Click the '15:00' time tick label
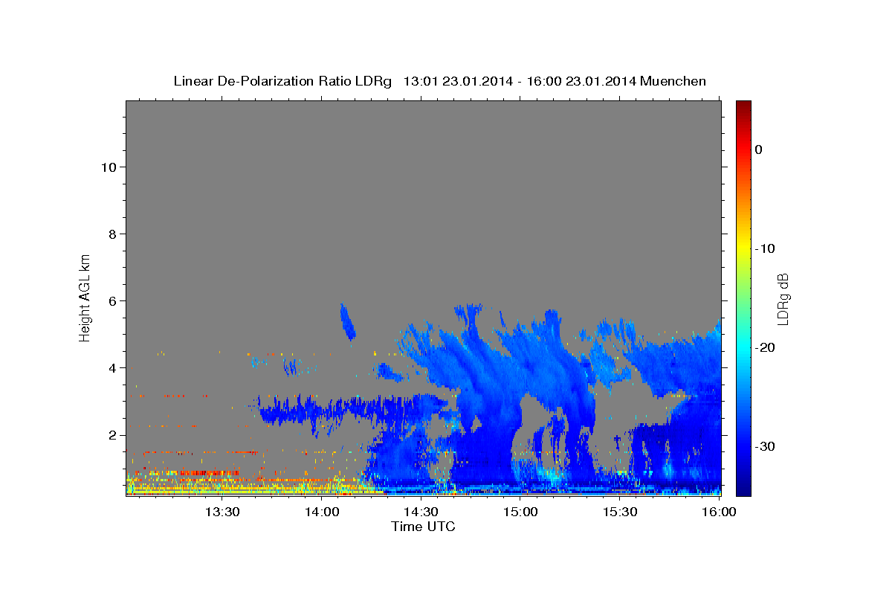Screen dimensions: 892x595 520,512
